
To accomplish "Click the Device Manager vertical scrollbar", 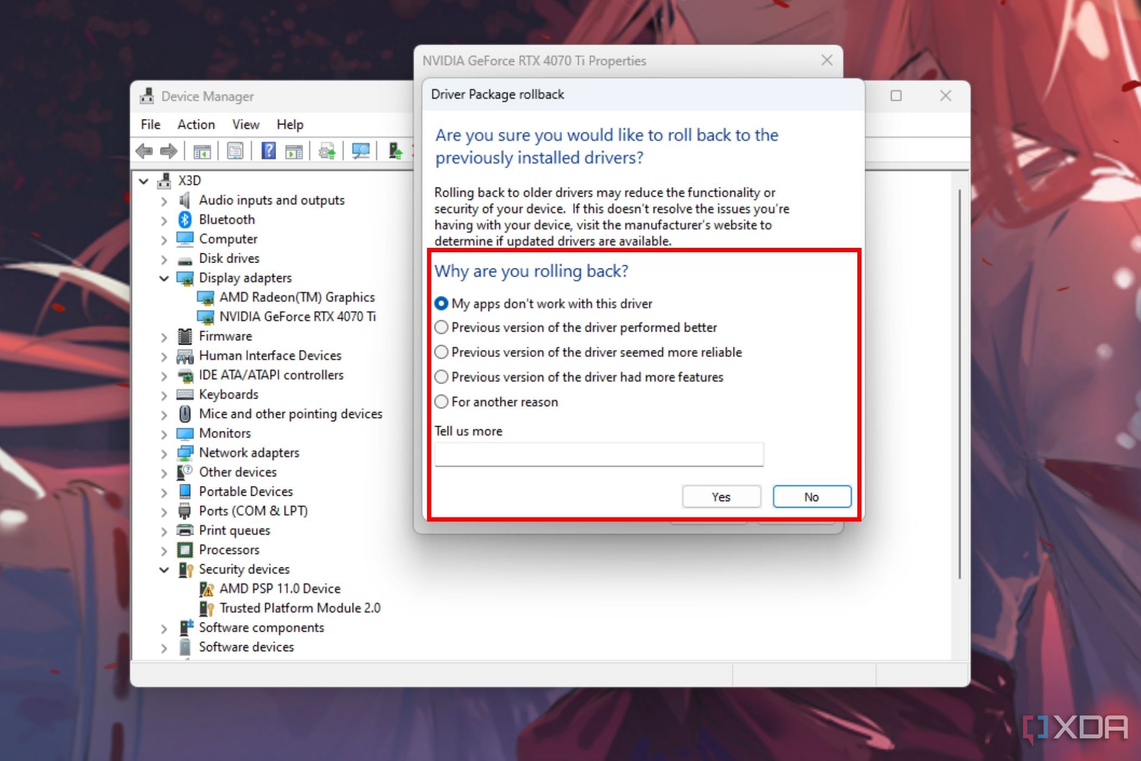I will tap(960, 384).
